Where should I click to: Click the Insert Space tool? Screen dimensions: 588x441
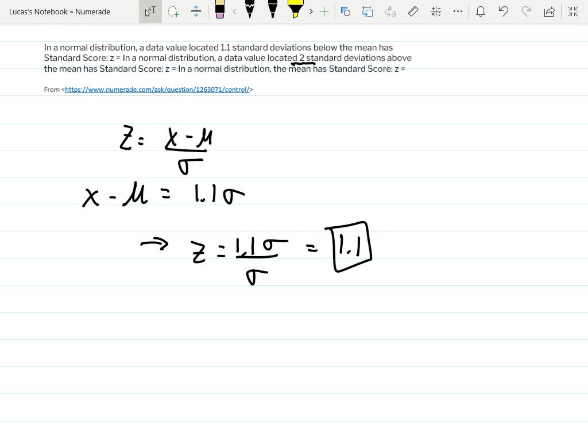[196, 11]
